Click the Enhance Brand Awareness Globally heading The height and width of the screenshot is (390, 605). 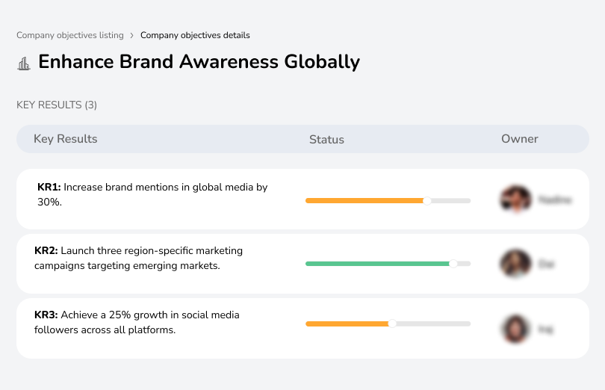(x=199, y=62)
